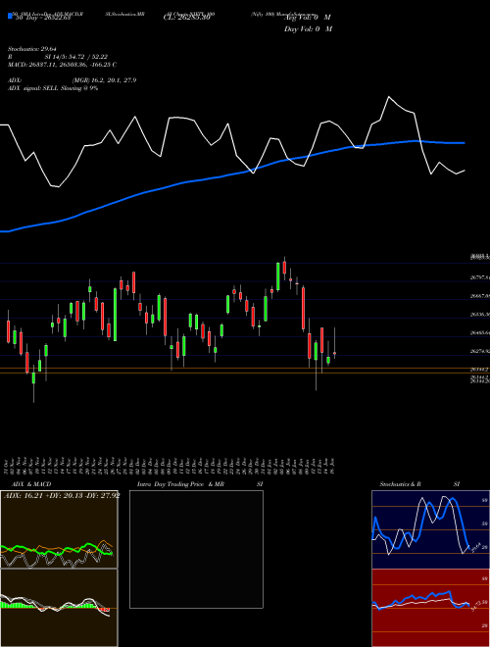
Task: Open the empty intraday price panel
Action: (196, 549)
